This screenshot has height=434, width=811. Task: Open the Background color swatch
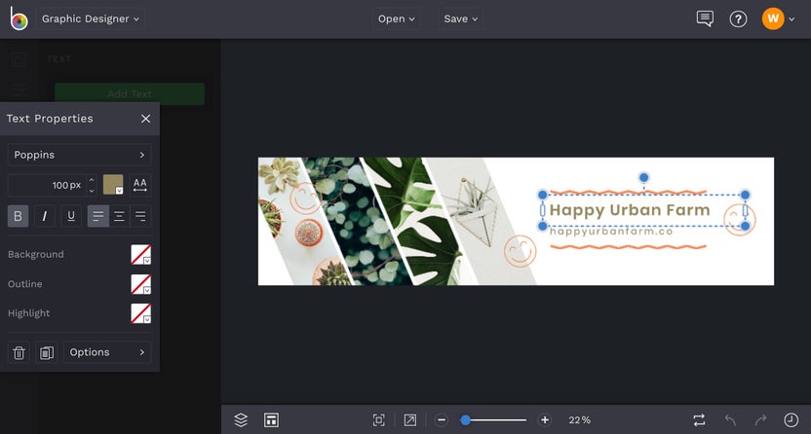coord(140,254)
